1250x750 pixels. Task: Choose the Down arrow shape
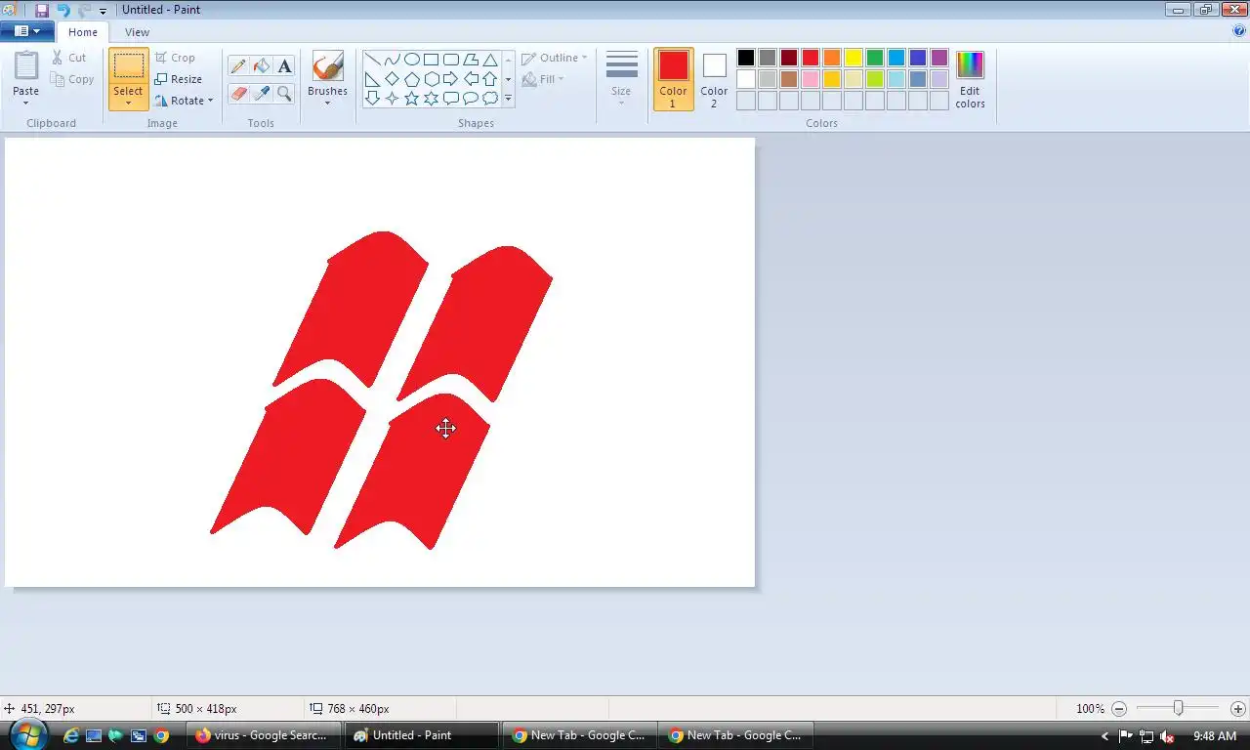(x=372, y=99)
